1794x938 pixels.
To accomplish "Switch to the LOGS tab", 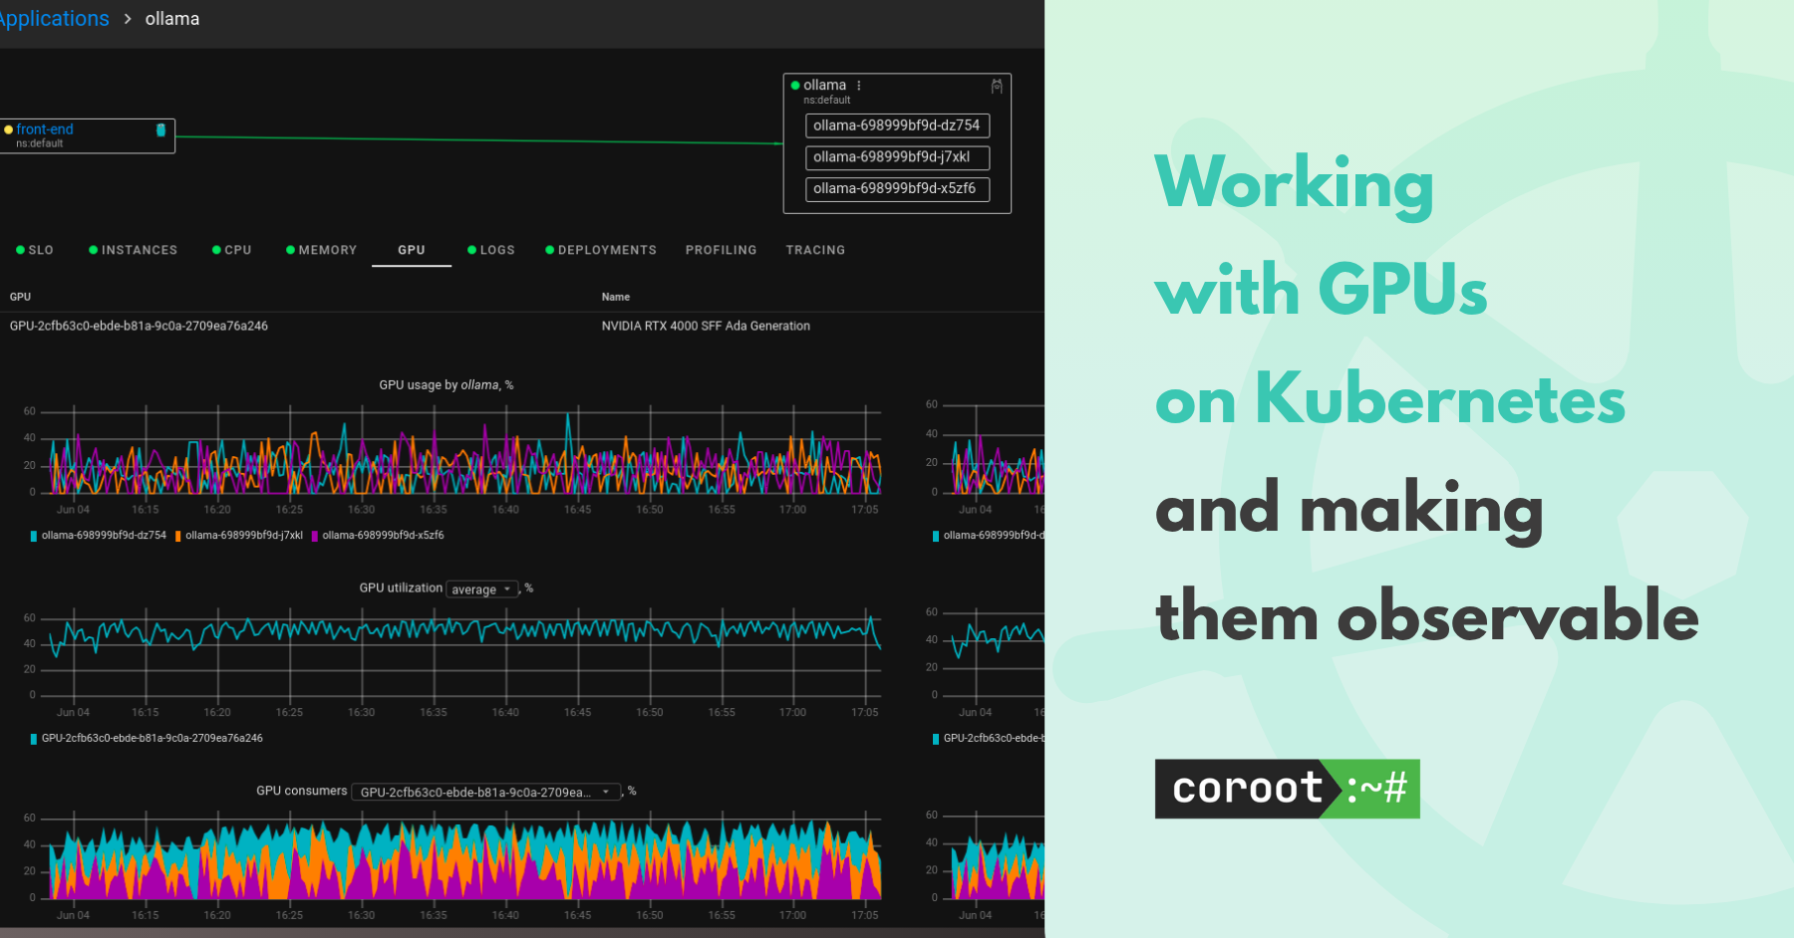I will (491, 250).
